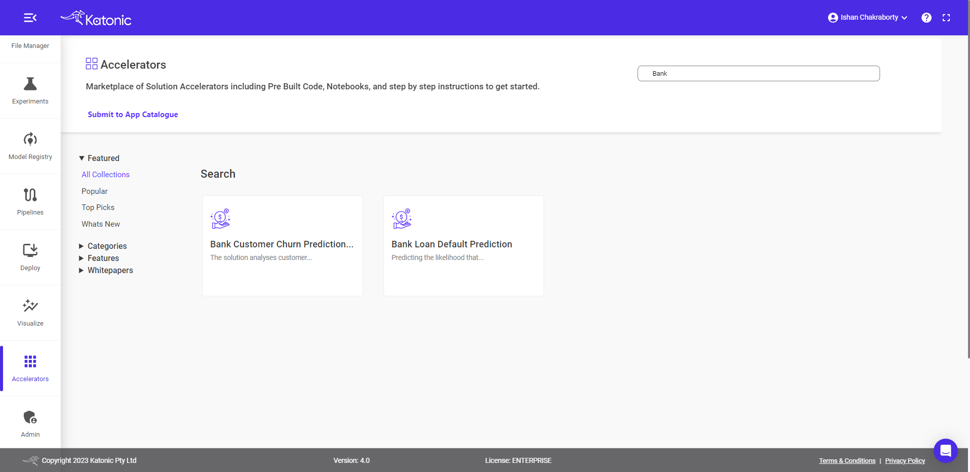Click 'Copyright 2023 Katonic Pty Ltd' text
Screen dimensions: 970x472
coord(89,460)
